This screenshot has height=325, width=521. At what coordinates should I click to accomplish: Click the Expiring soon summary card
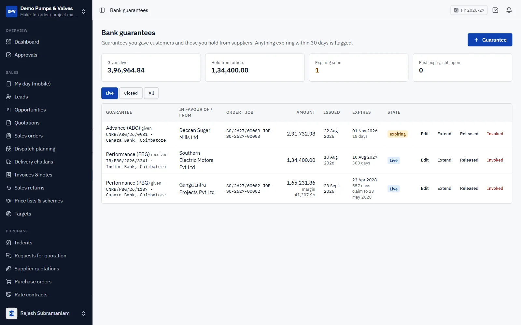point(359,68)
